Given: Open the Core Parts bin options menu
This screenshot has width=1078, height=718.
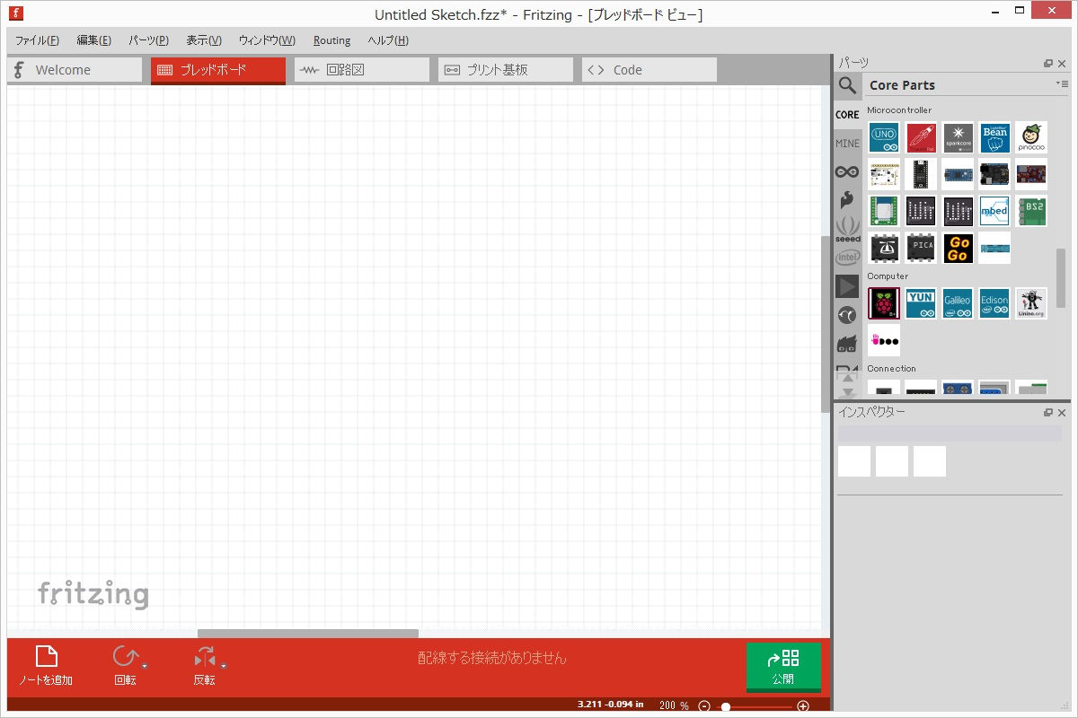Looking at the screenshot, I should (x=1062, y=84).
